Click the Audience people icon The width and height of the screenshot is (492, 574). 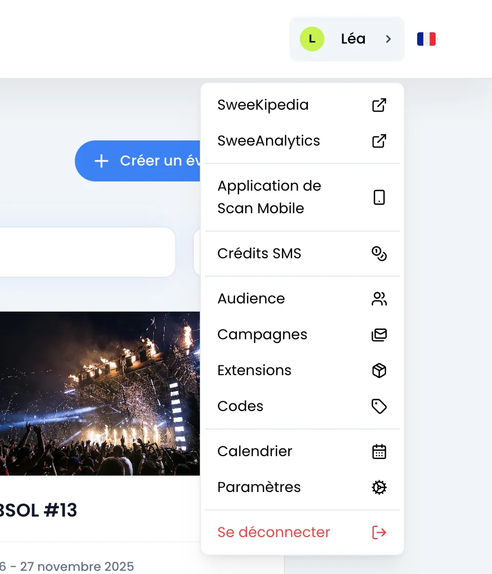379,299
